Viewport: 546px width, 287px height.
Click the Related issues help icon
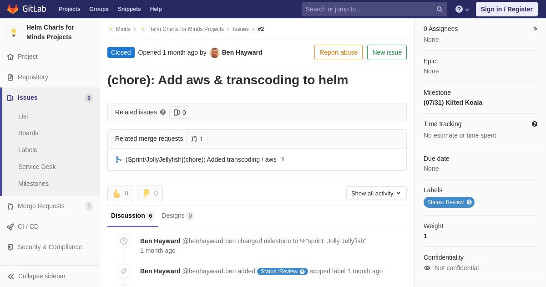click(x=163, y=112)
